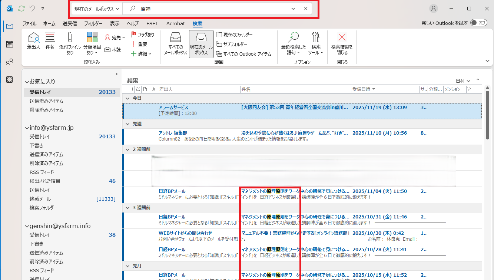Collapse the info@ysfarm.jp account tree

tap(27, 128)
